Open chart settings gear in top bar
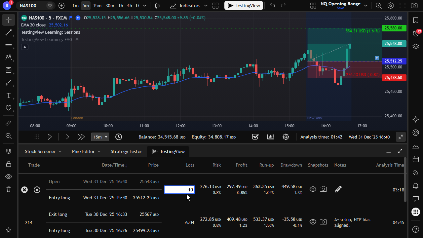The image size is (423, 238). coord(391,6)
